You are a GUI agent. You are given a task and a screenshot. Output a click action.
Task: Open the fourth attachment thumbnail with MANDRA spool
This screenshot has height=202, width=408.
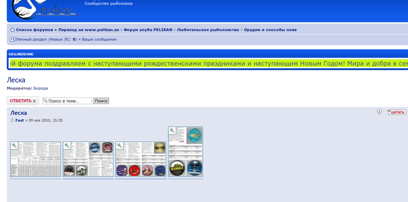click(x=186, y=152)
